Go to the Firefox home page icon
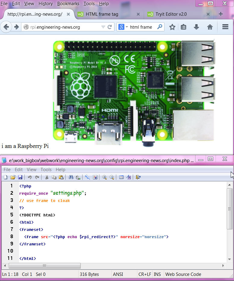The image size is (234, 281). [x=210, y=27]
